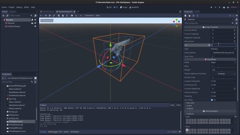The width and height of the screenshot is (240, 135).
Task: Open the Debugger bottom panel tab
Action: point(55,132)
